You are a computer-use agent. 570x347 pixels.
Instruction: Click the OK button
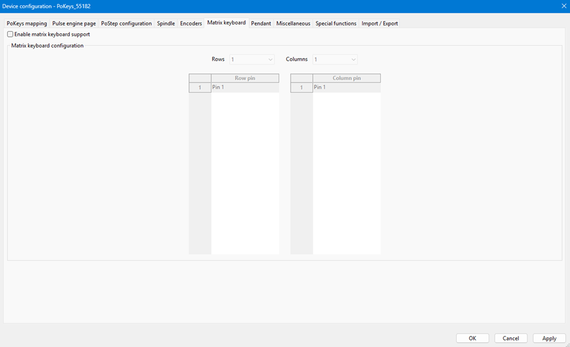pyautogui.click(x=472, y=338)
